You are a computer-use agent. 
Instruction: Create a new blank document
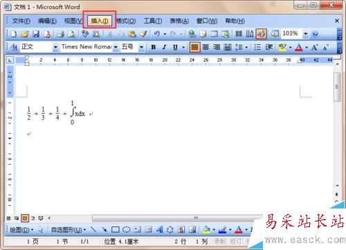pyautogui.click(x=14, y=34)
